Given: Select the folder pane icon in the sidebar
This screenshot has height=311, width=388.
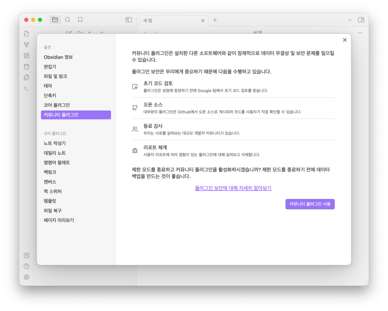Looking at the screenshot, I should coord(55,20).
